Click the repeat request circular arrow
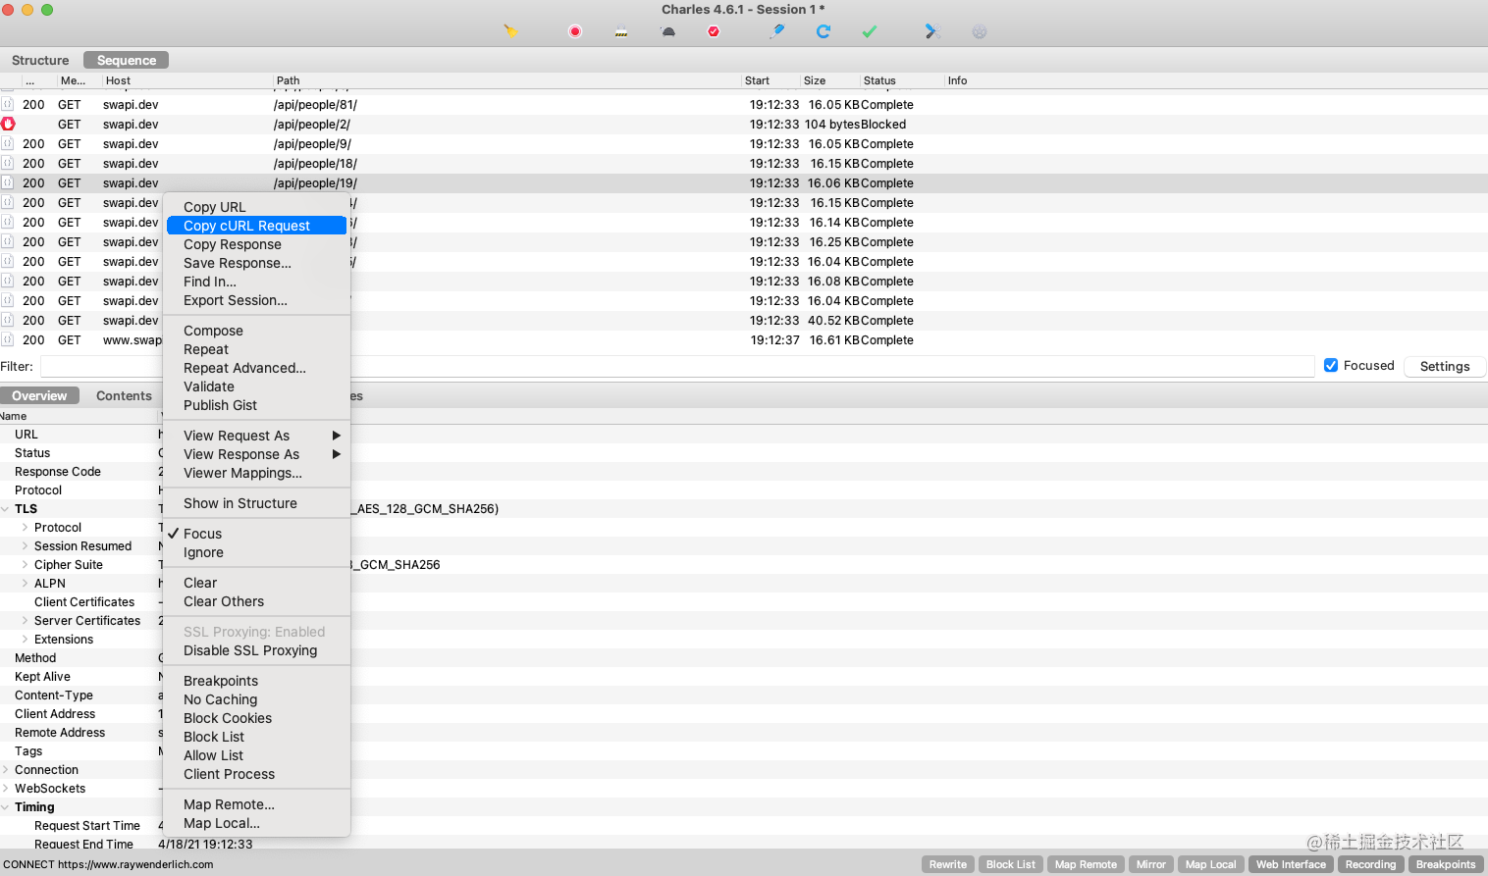Screen dimensions: 1488x876 tap(824, 31)
